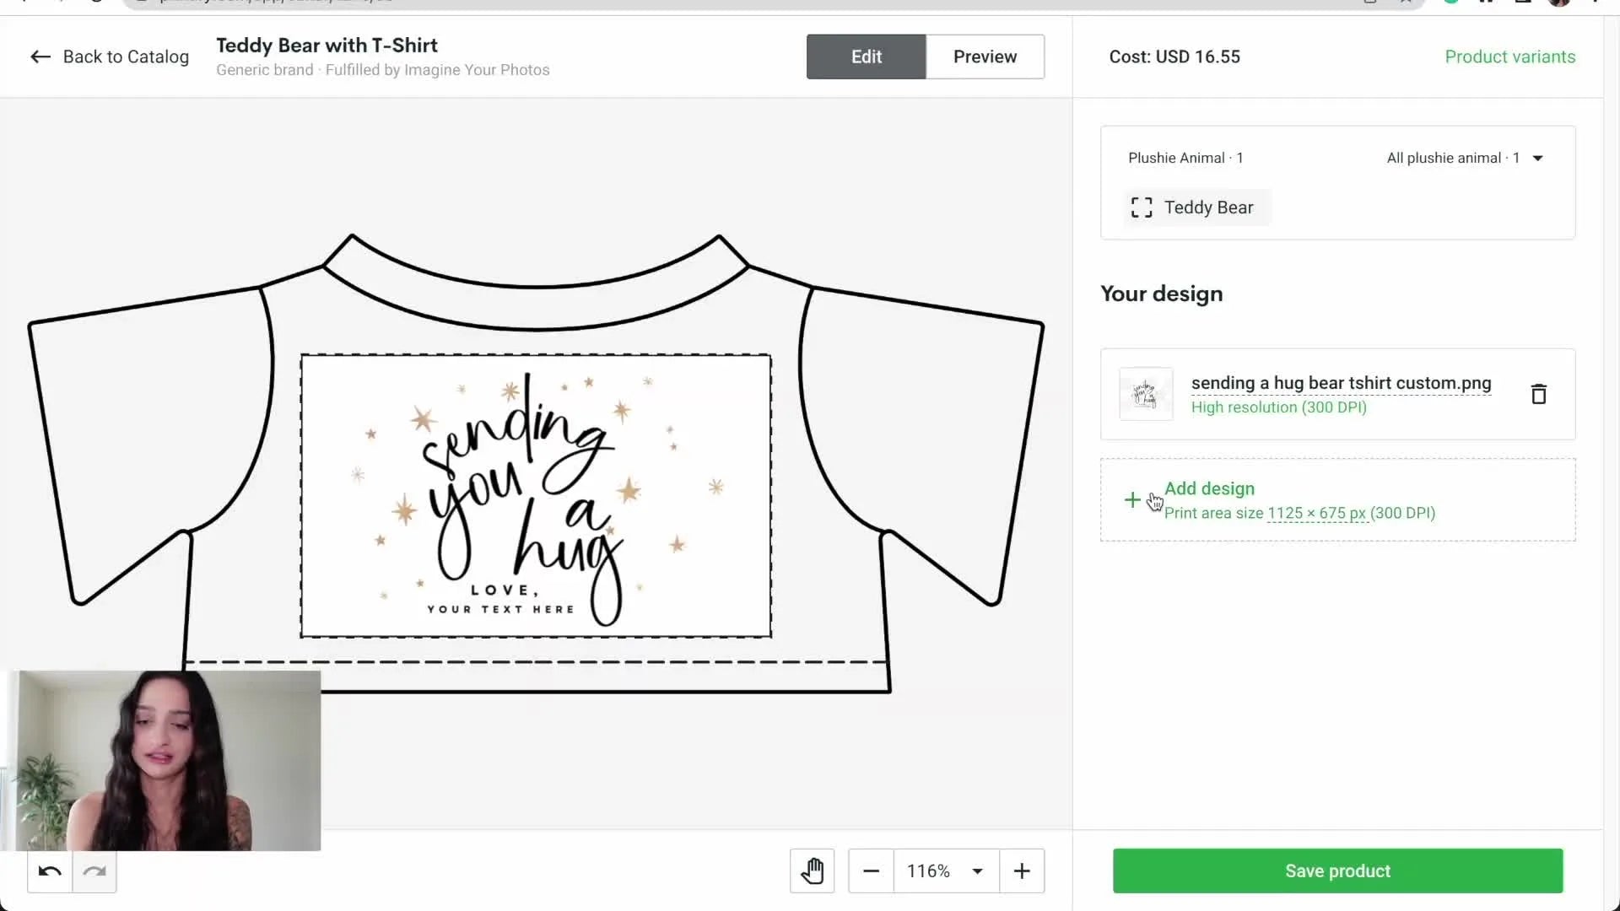Screen dimensions: 1620x911
Task: Click the uploaded design thumbnail
Action: tap(1145, 394)
